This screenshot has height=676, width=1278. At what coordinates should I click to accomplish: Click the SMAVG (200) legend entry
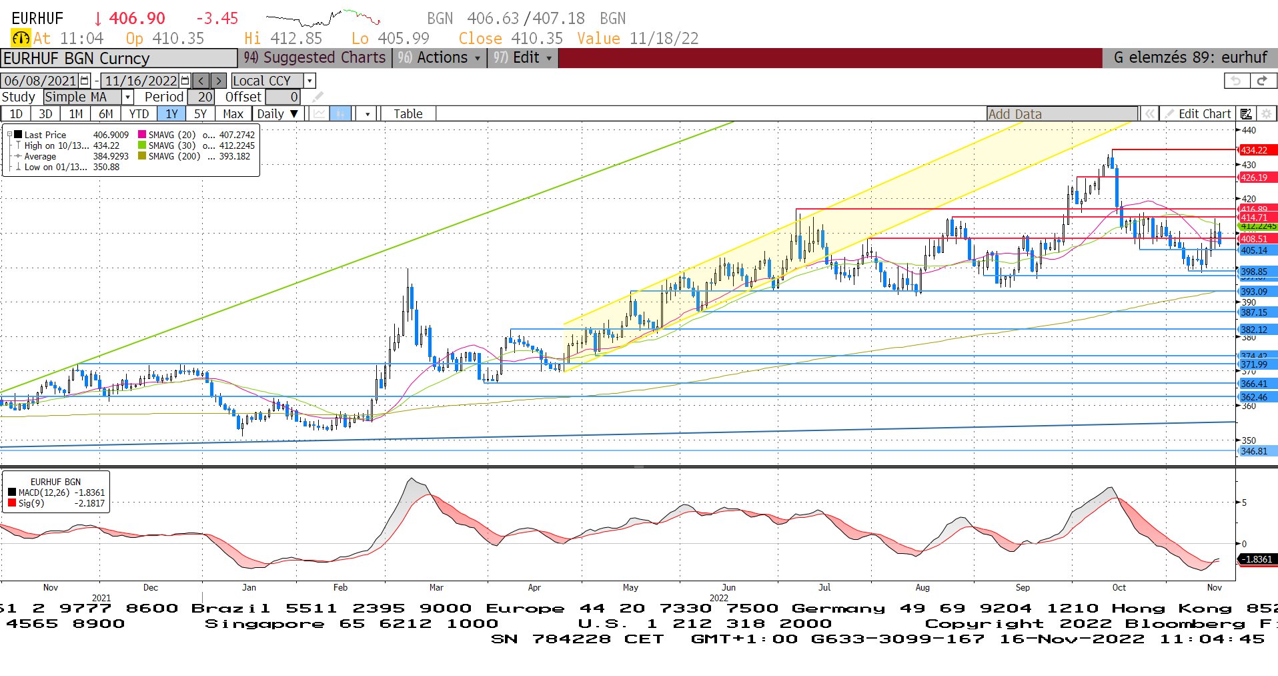click(x=195, y=156)
